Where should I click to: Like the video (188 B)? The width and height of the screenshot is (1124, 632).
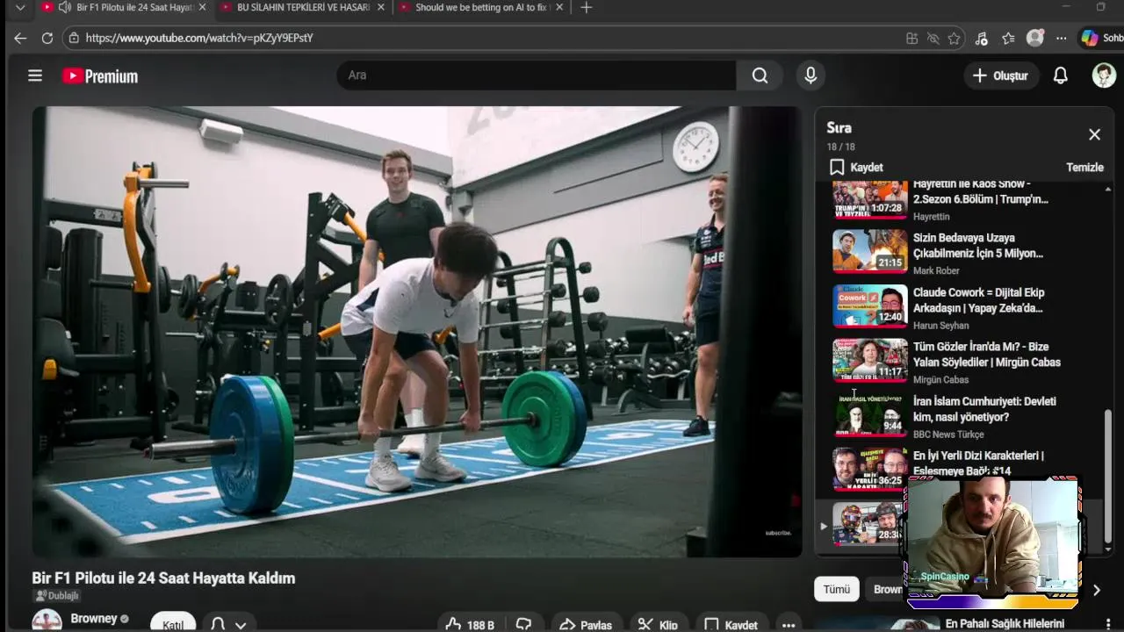[x=472, y=624]
